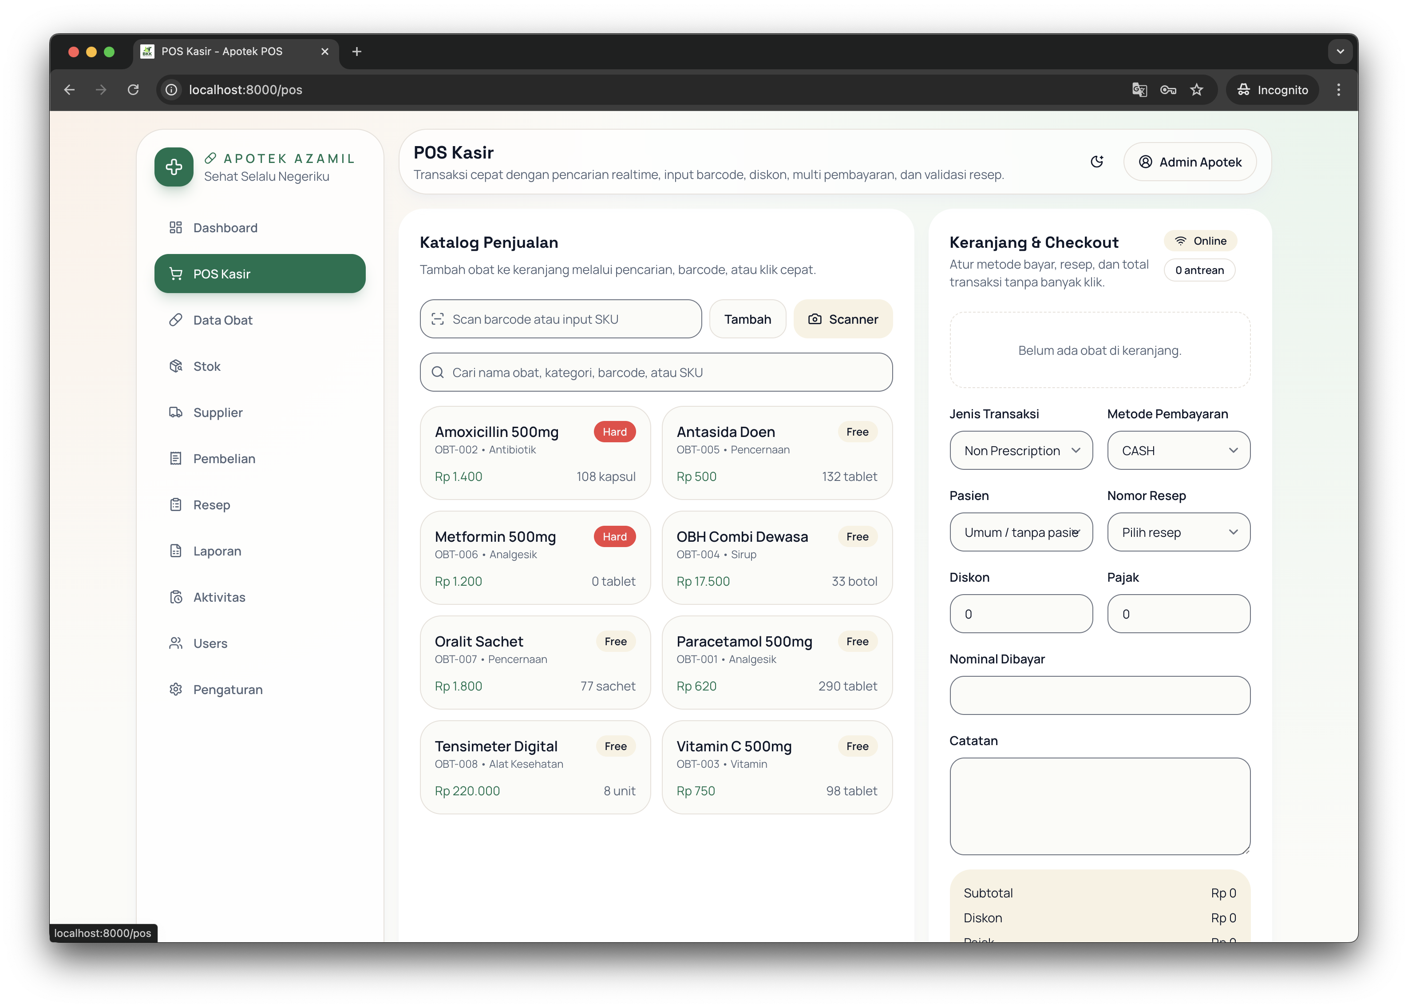Open the Pasien dropdown selector
The image size is (1408, 1008).
pyautogui.click(x=1020, y=532)
